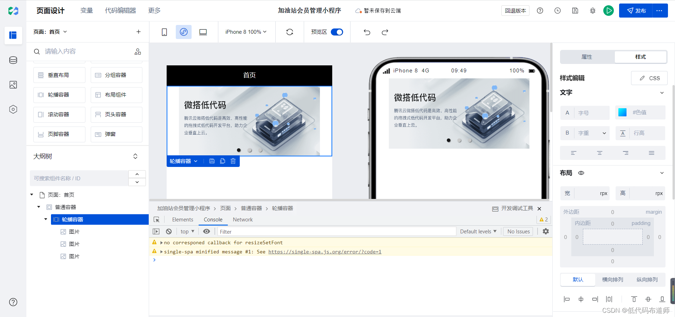This screenshot has width=675, height=317.
Task: Toggle the preview area switch
Action: (x=337, y=32)
